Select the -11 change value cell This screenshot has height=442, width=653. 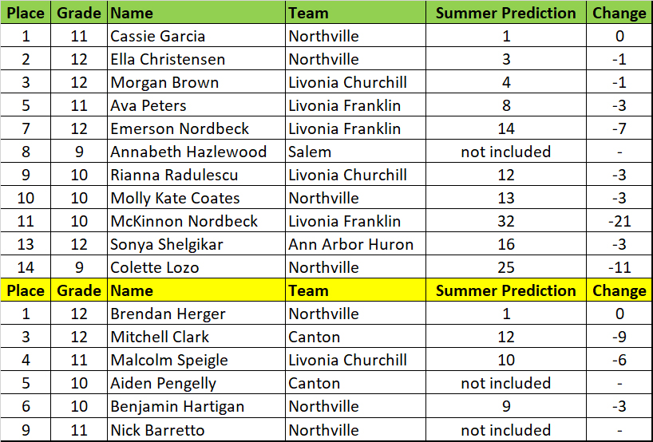pyautogui.click(x=619, y=267)
